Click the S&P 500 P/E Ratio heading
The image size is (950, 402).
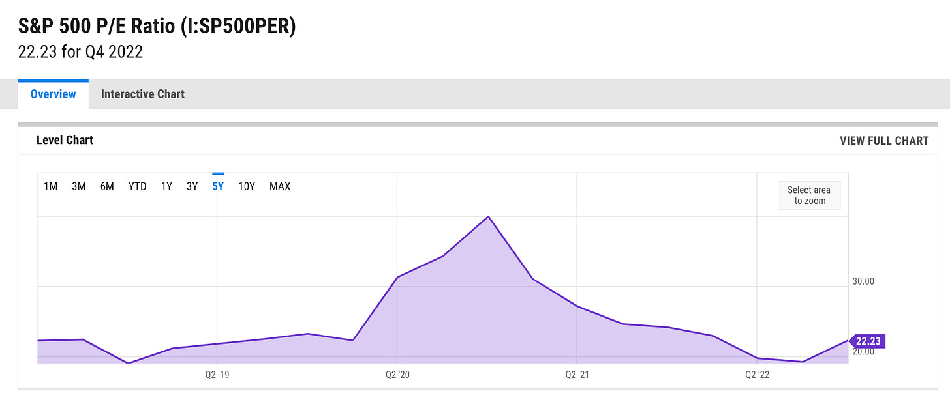point(157,28)
